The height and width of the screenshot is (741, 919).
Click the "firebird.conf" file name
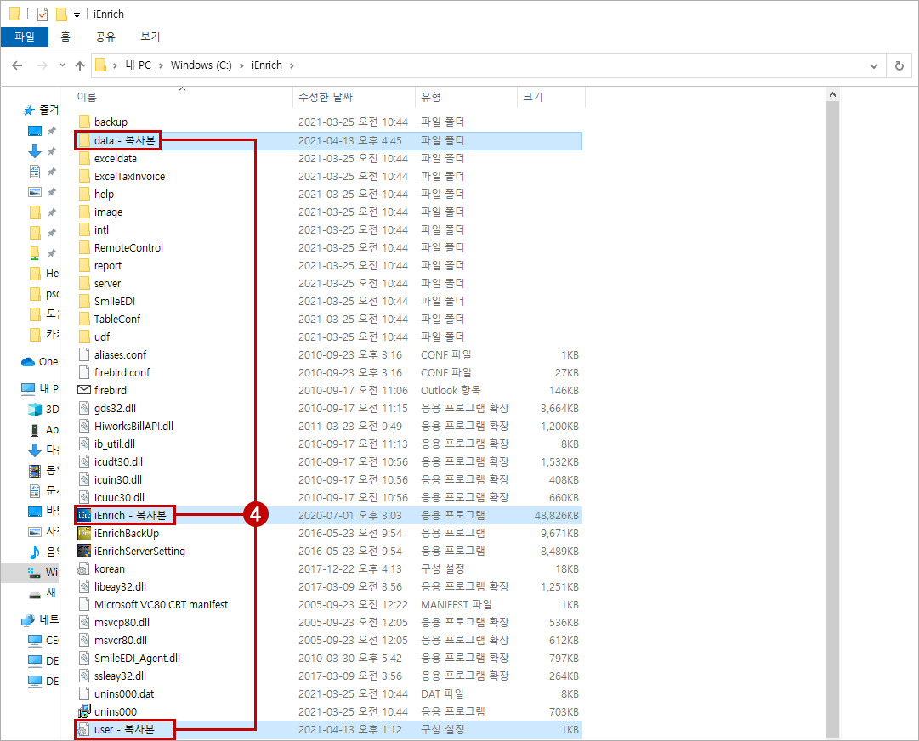tap(122, 372)
